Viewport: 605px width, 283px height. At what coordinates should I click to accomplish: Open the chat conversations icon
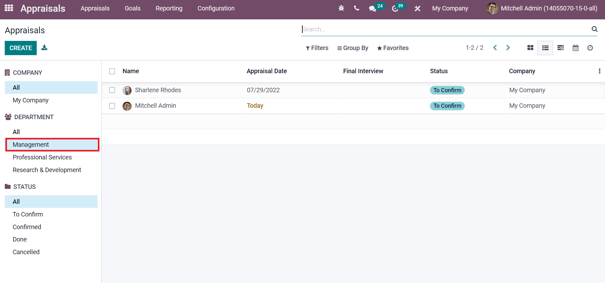coord(373,9)
